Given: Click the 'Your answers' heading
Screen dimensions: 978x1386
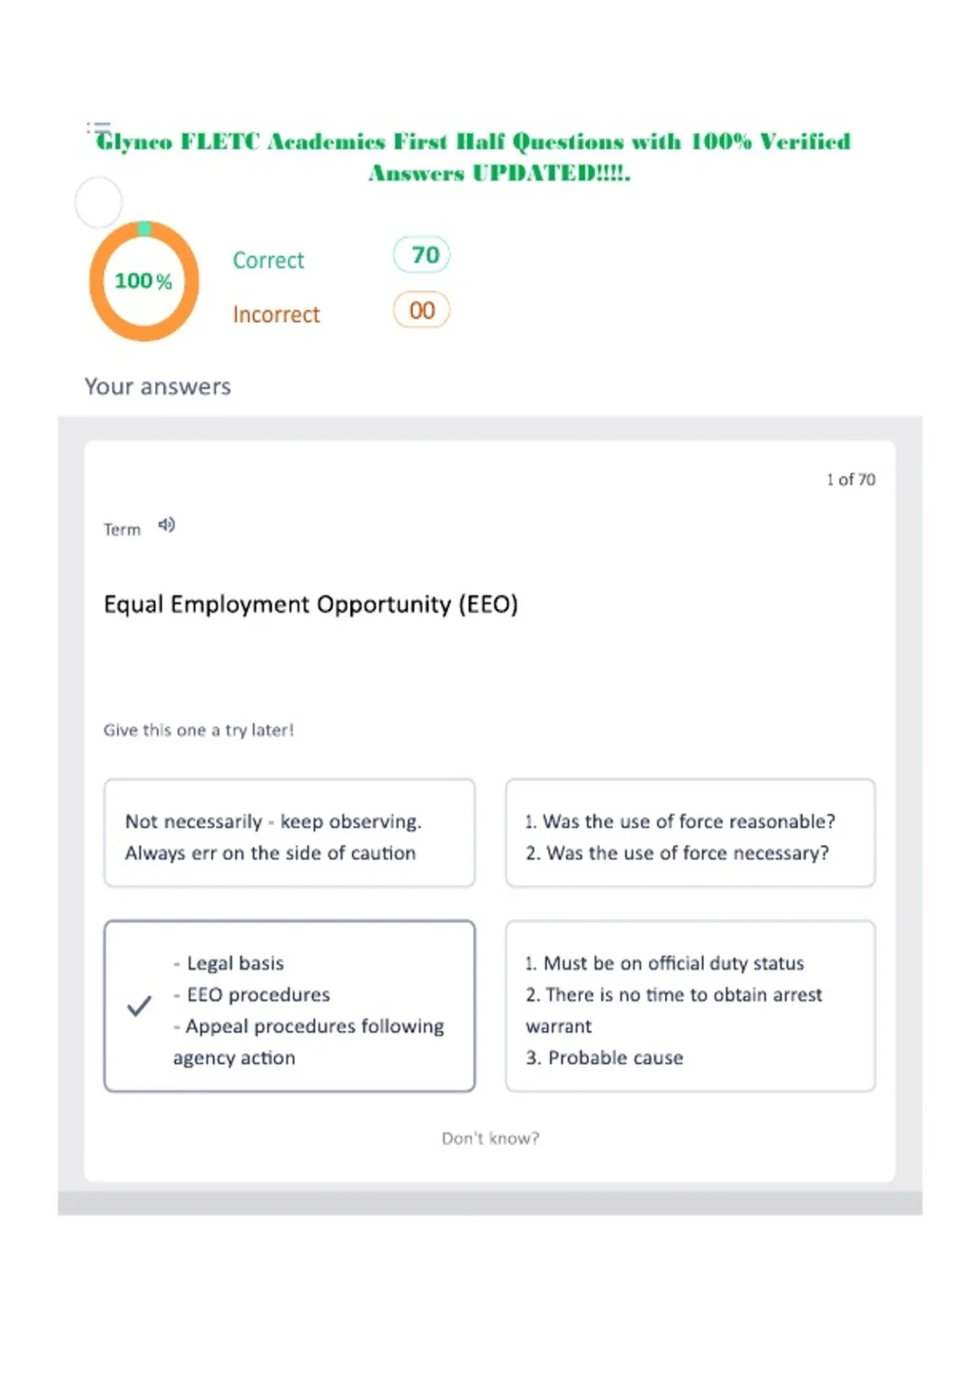Looking at the screenshot, I should point(158,386).
